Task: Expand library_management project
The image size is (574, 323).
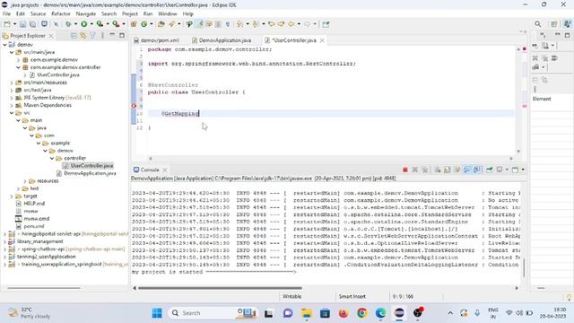Action: coord(4,241)
